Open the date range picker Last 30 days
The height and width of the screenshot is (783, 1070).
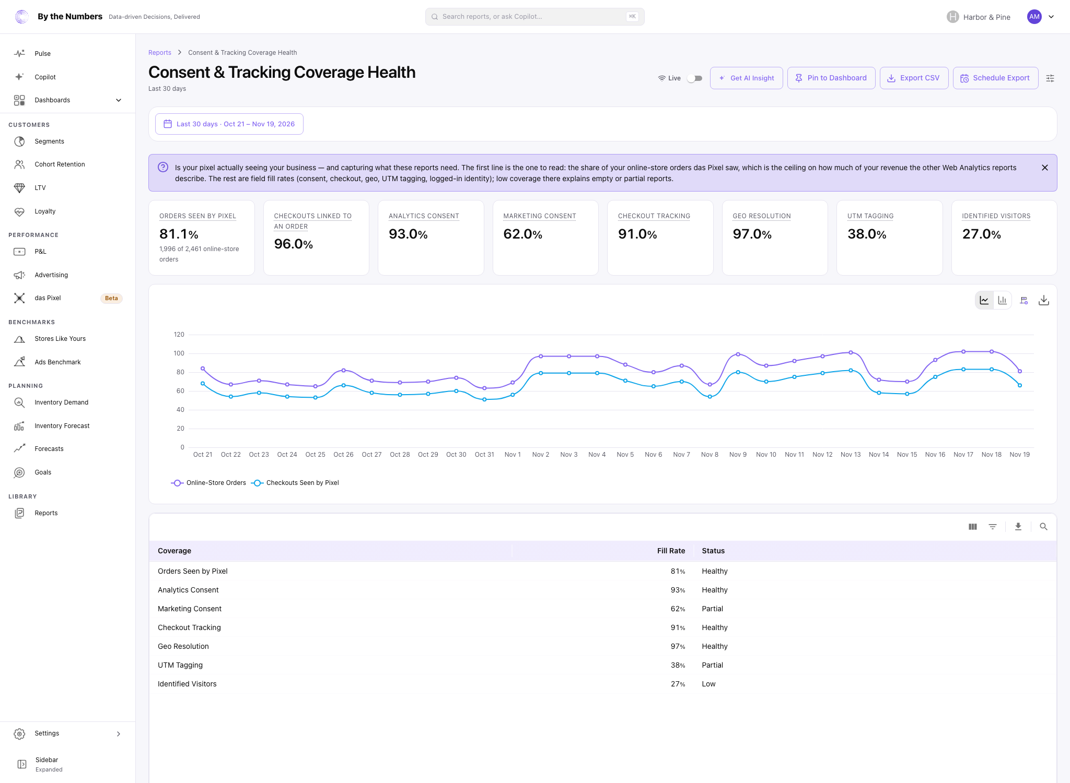[x=229, y=124]
